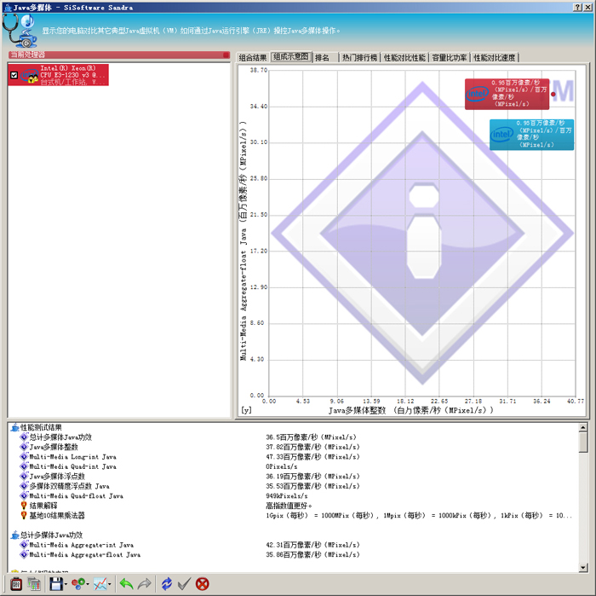Screen dimensions: 596x596
Task: Select the 多媒体双精度浮点数 Java row
Action: click(70, 486)
